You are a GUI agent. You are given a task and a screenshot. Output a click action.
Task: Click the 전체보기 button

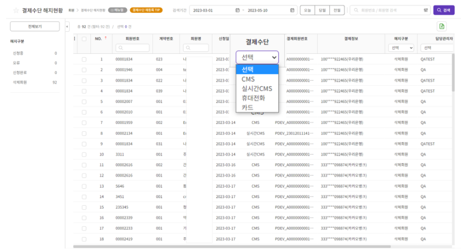pyautogui.click(x=35, y=26)
